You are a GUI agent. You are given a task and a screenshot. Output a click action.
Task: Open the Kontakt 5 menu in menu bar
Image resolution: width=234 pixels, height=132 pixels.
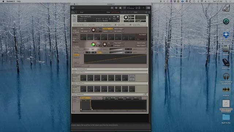[x=11, y=1]
